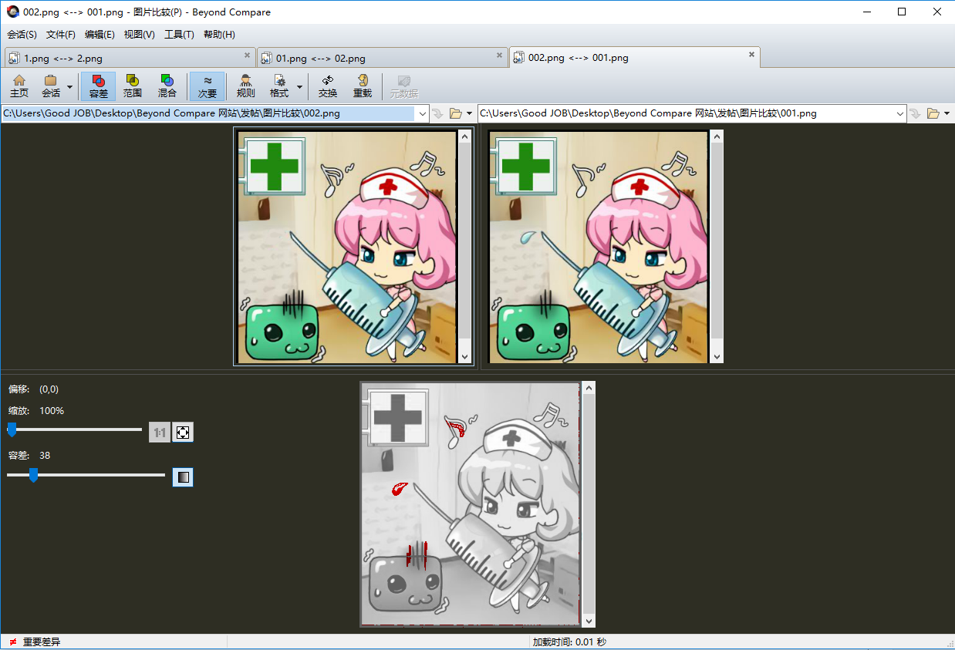Screen dimensions: 955x650
Task: Switch to the 1.png <--> 2.png tab
Action: tap(63, 58)
